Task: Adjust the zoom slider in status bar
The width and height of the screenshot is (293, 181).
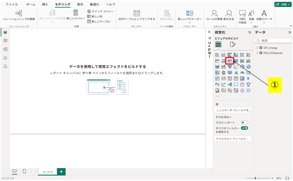Action: click(255, 178)
